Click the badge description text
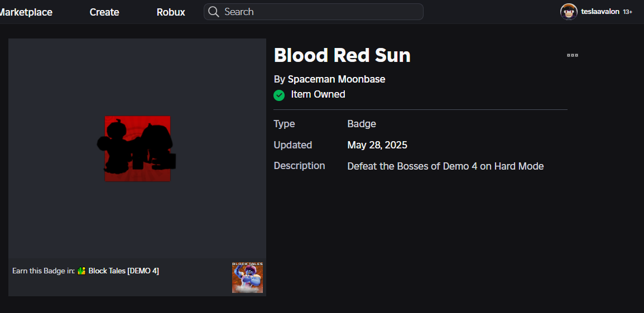The height and width of the screenshot is (313, 644). coord(445,166)
